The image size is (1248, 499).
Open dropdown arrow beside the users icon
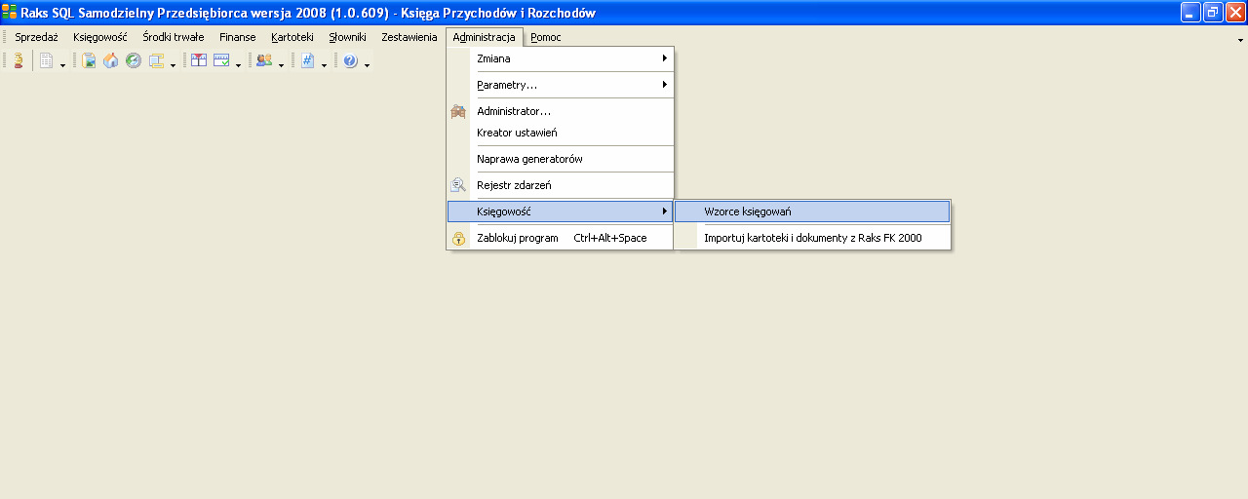point(281,64)
